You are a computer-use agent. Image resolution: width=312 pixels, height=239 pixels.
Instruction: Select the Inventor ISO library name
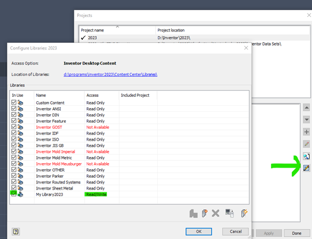click(47, 139)
